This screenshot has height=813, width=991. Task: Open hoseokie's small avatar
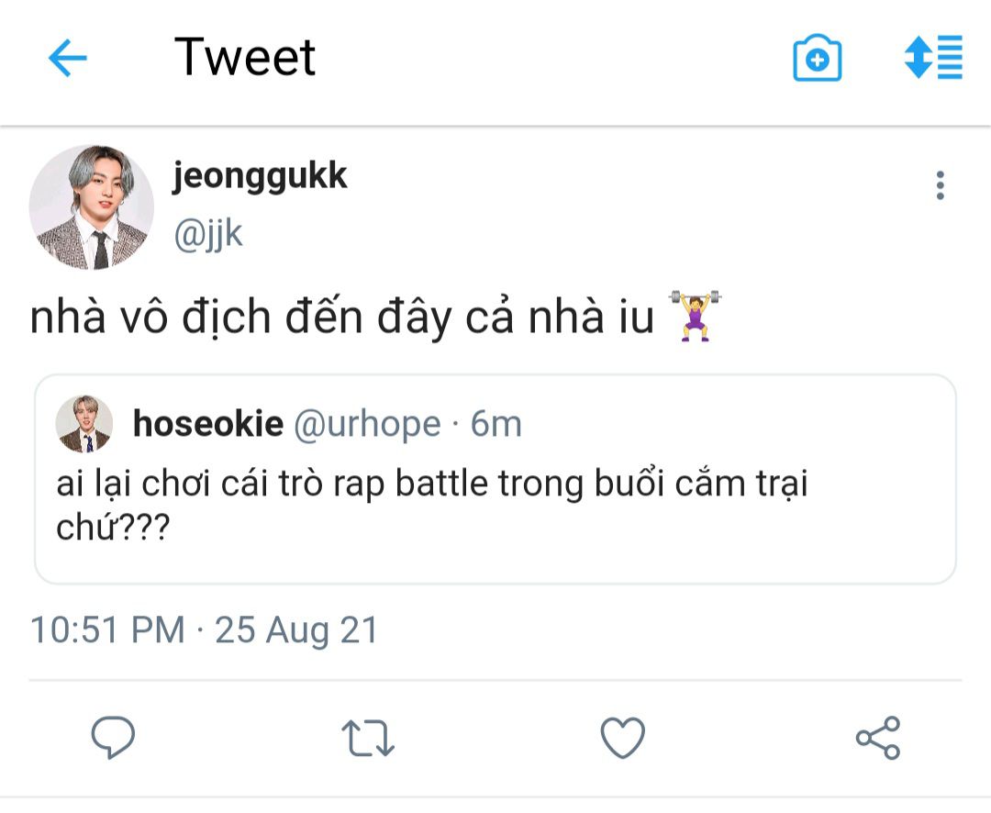[84, 425]
